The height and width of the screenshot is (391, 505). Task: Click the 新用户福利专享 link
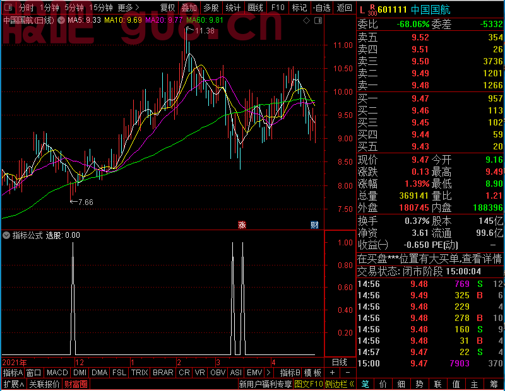pos(265,384)
